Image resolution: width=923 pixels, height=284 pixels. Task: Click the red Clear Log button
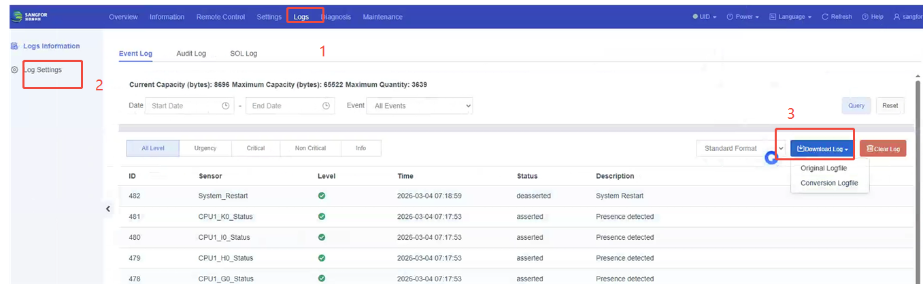pyautogui.click(x=883, y=149)
